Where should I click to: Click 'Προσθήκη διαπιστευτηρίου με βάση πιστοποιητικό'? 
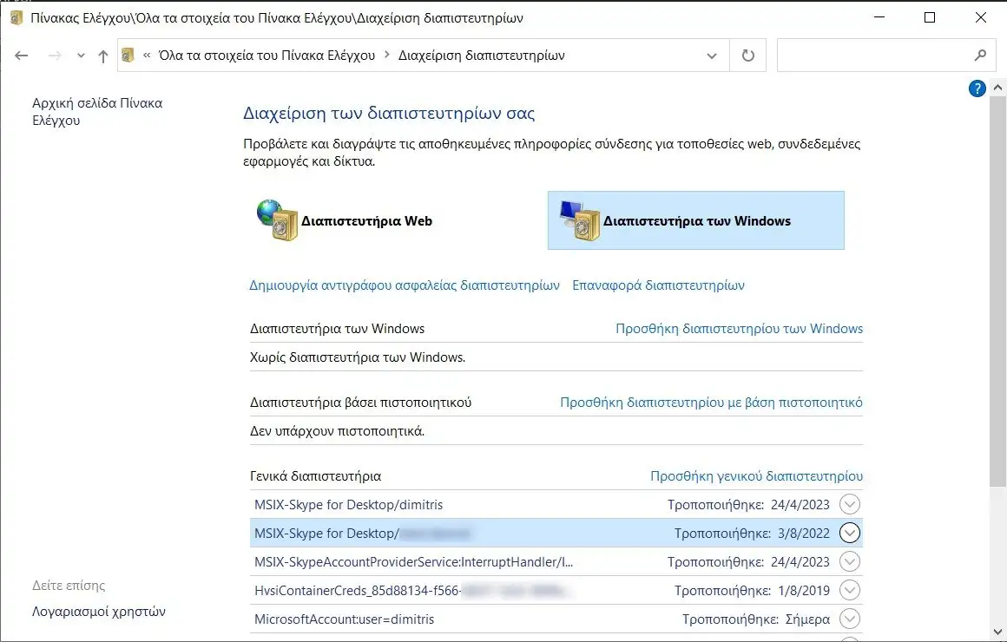pyautogui.click(x=711, y=403)
